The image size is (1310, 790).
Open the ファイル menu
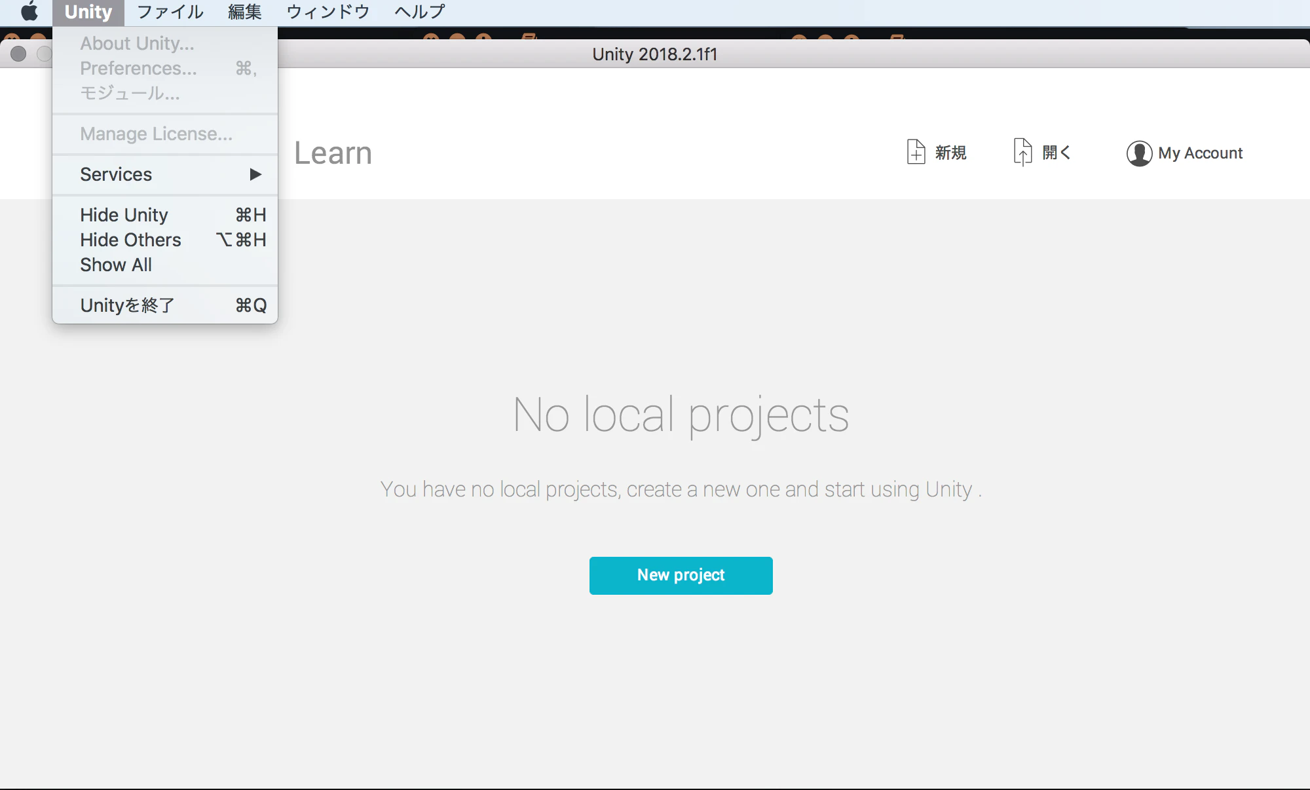(170, 12)
